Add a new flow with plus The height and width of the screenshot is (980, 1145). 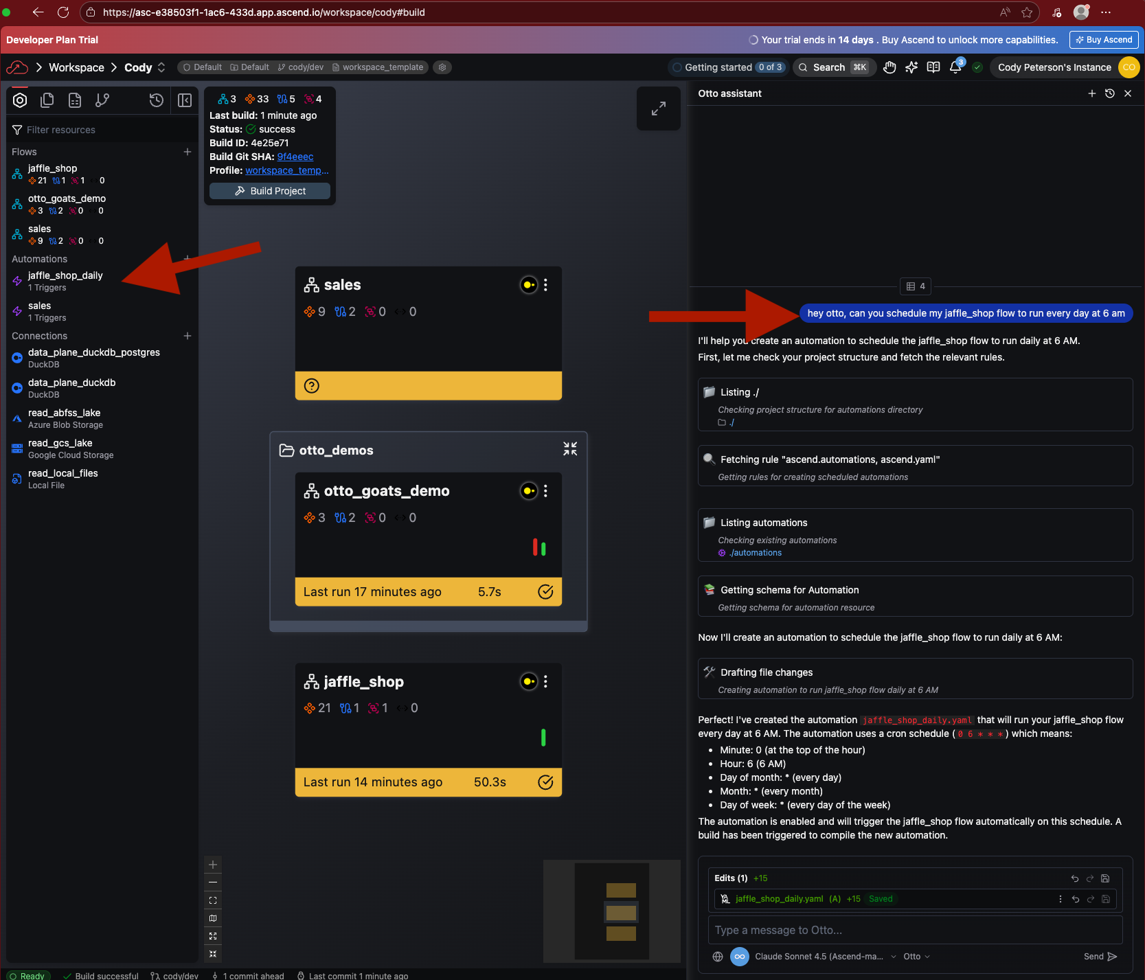188,152
